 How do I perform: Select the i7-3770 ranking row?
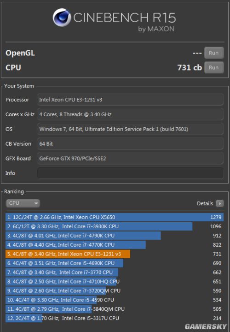115,273
